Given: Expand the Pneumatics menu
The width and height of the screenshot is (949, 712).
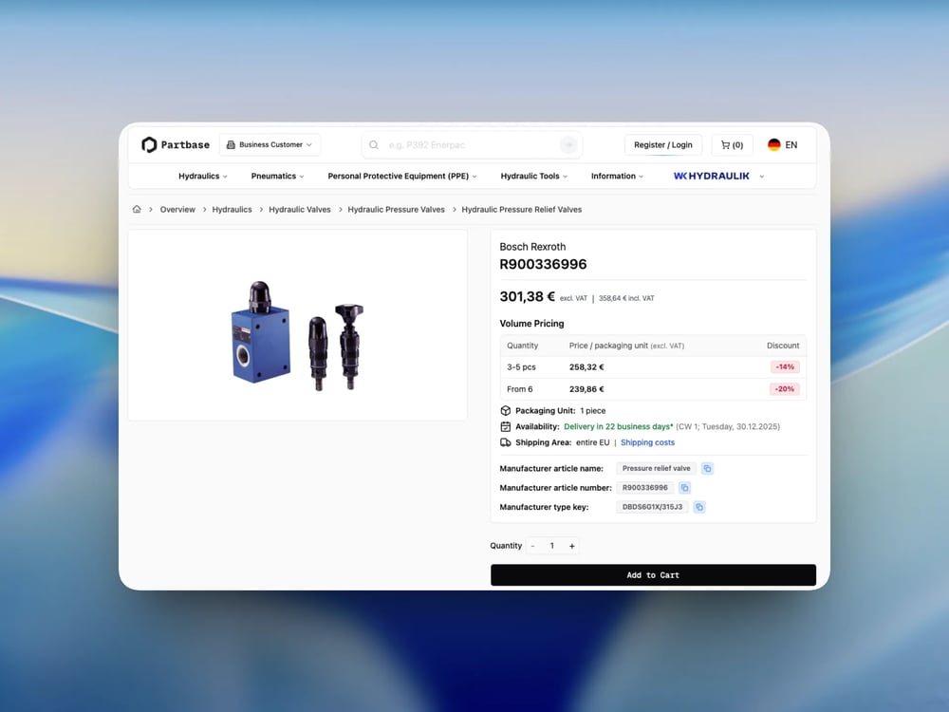Looking at the screenshot, I should coord(277,177).
